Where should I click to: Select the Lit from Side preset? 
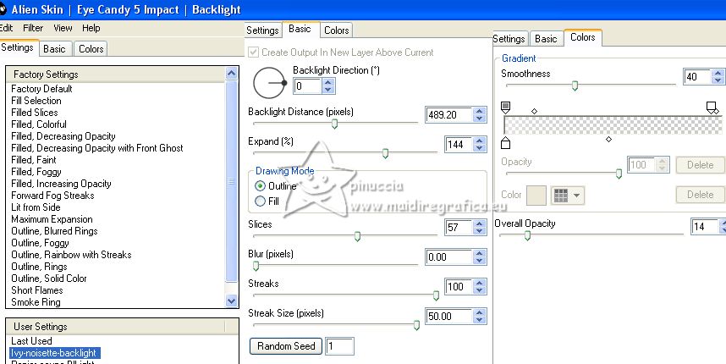(36, 207)
